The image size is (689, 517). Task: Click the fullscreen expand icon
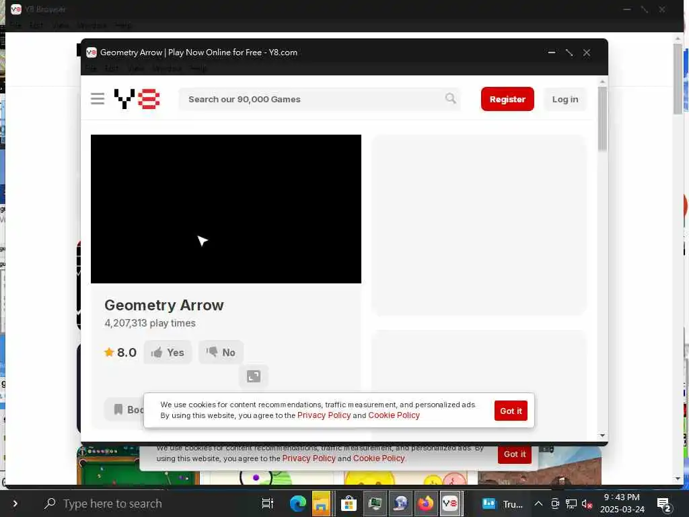click(254, 376)
